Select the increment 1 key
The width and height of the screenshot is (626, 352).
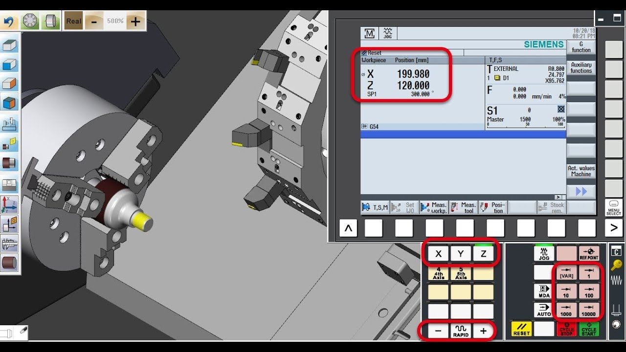589,273
